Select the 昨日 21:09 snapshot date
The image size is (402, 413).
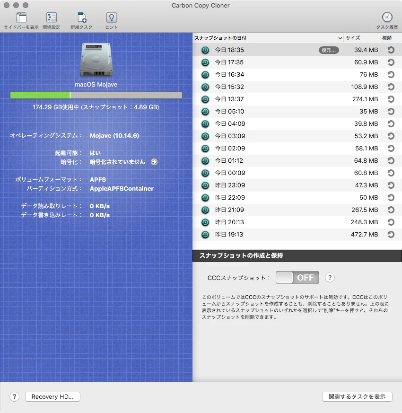click(x=229, y=210)
